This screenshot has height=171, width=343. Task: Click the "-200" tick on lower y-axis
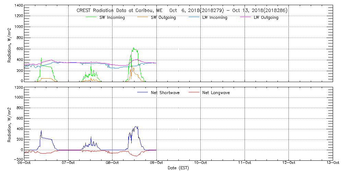(x=17, y=160)
